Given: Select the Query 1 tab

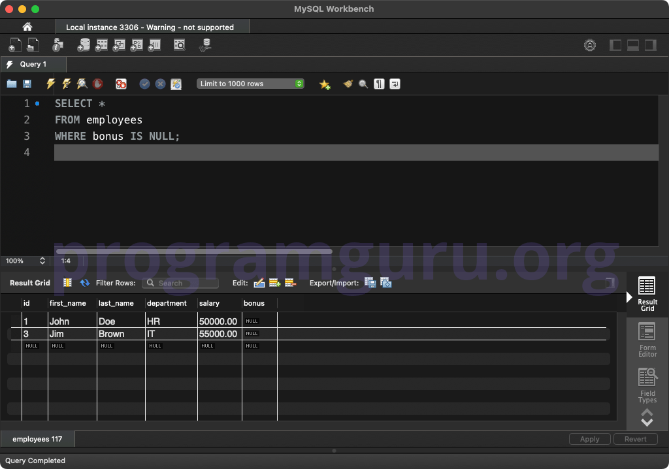Looking at the screenshot, I should [33, 64].
